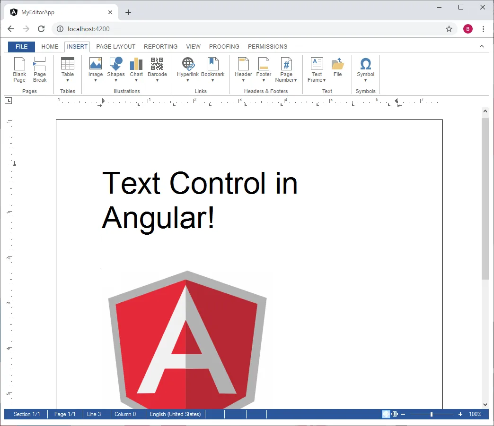Click the English (United States) language indicator

pyautogui.click(x=175, y=414)
